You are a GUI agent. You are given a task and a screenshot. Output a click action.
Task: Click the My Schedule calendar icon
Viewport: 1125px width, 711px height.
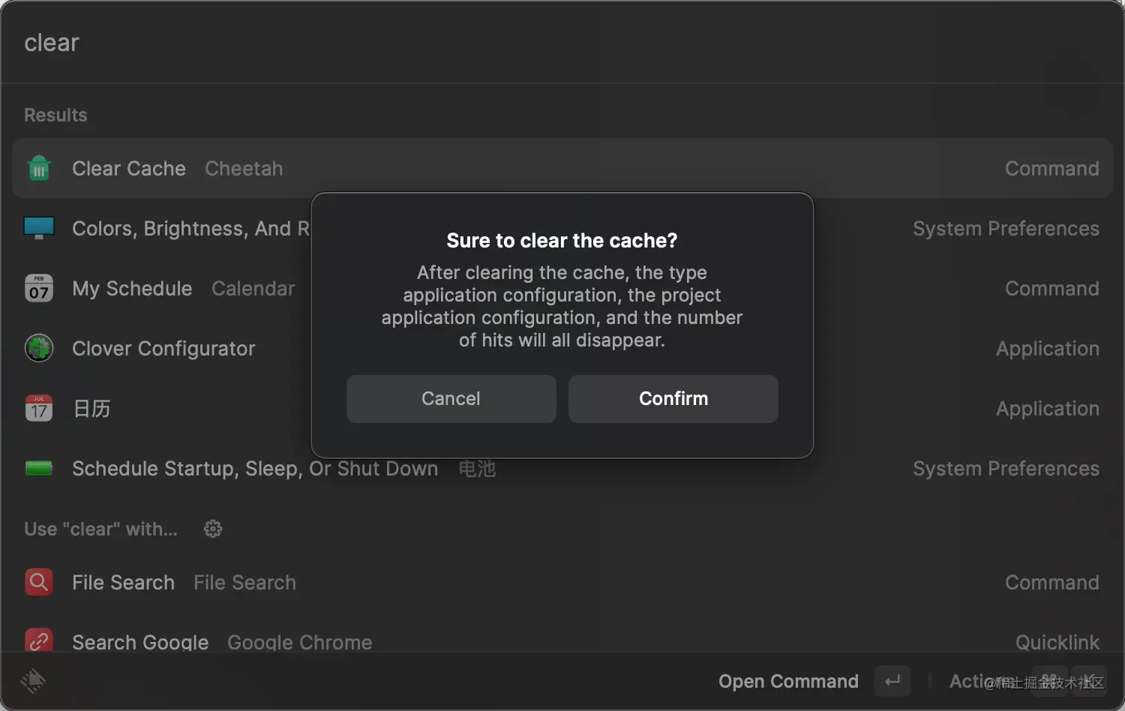39,288
